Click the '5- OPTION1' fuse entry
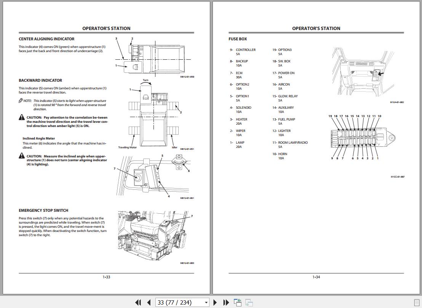 point(240,98)
